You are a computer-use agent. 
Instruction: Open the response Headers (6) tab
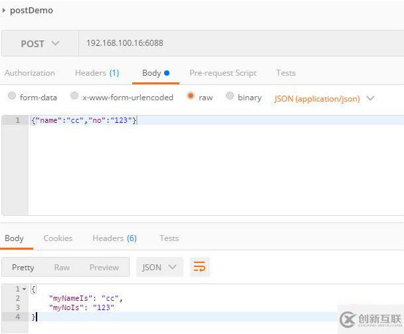(x=114, y=238)
